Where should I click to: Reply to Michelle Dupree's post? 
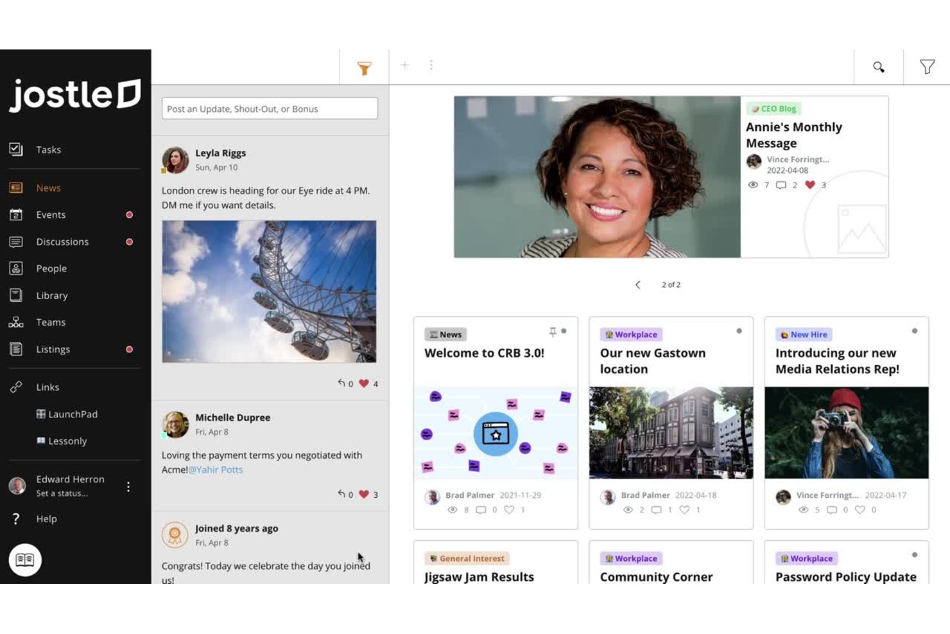[x=341, y=495]
